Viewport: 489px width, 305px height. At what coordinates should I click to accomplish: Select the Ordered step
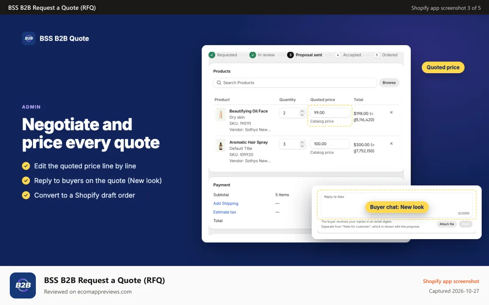[385, 55]
